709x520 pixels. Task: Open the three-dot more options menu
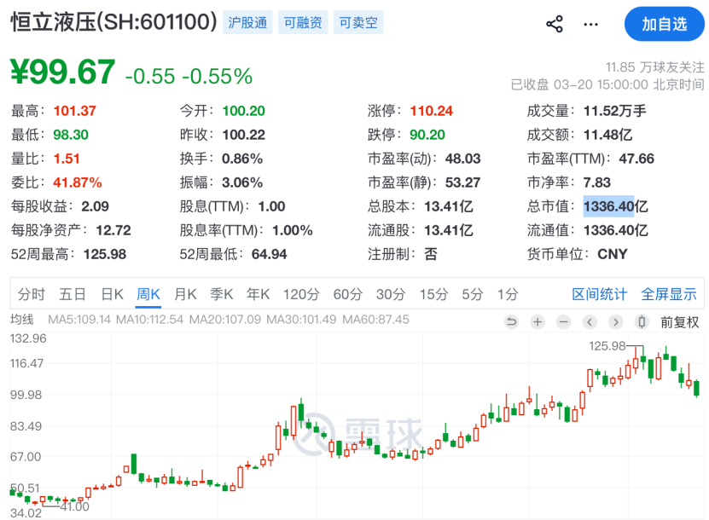(590, 25)
